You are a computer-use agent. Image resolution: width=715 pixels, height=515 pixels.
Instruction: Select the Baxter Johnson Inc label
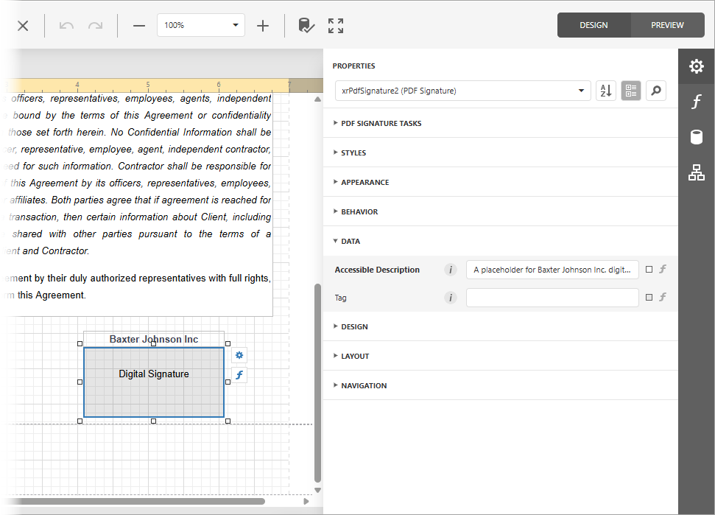pyautogui.click(x=154, y=340)
